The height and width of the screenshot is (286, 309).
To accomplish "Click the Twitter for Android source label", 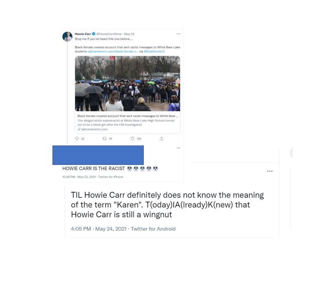I will (153, 229).
